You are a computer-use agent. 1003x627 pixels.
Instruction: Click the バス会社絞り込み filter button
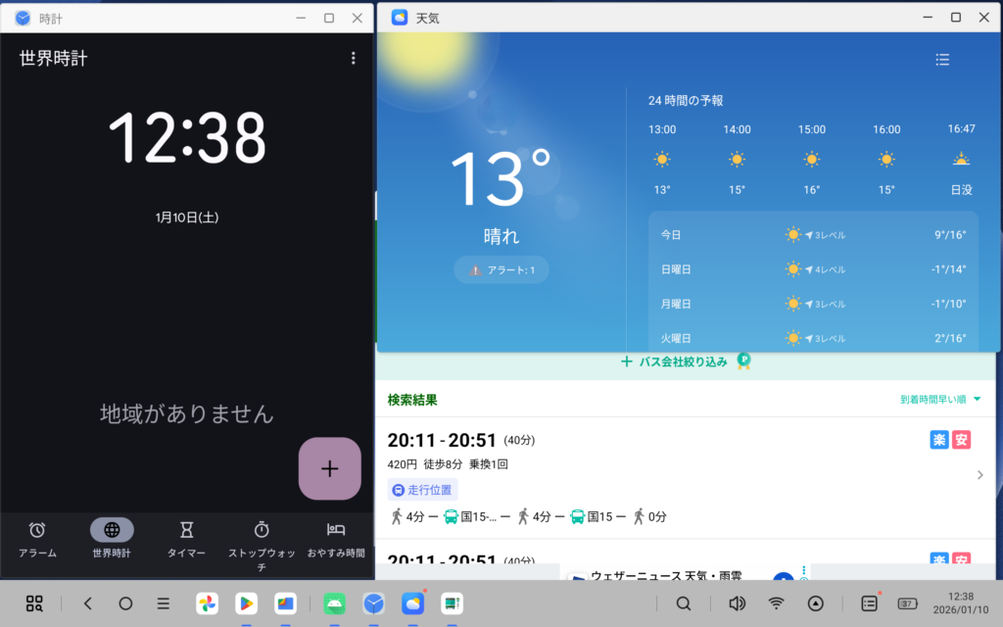[684, 362]
